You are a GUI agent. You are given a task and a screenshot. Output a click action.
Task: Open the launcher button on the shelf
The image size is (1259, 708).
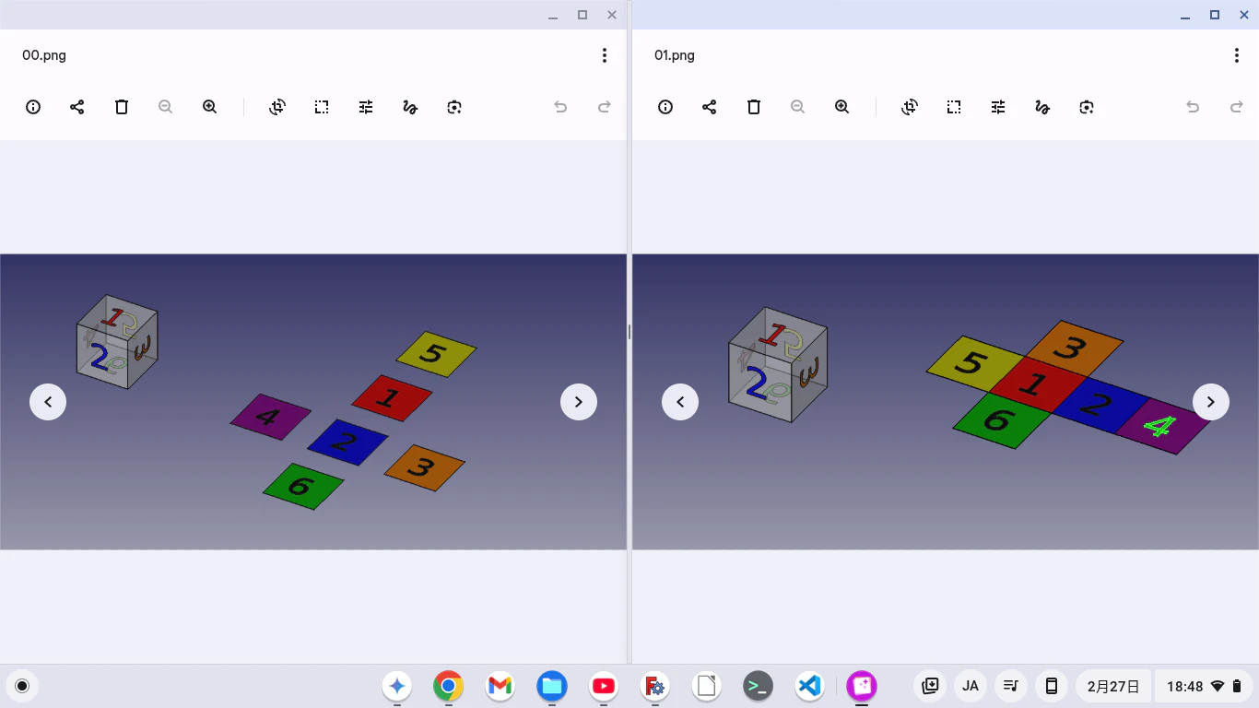(22, 686)
